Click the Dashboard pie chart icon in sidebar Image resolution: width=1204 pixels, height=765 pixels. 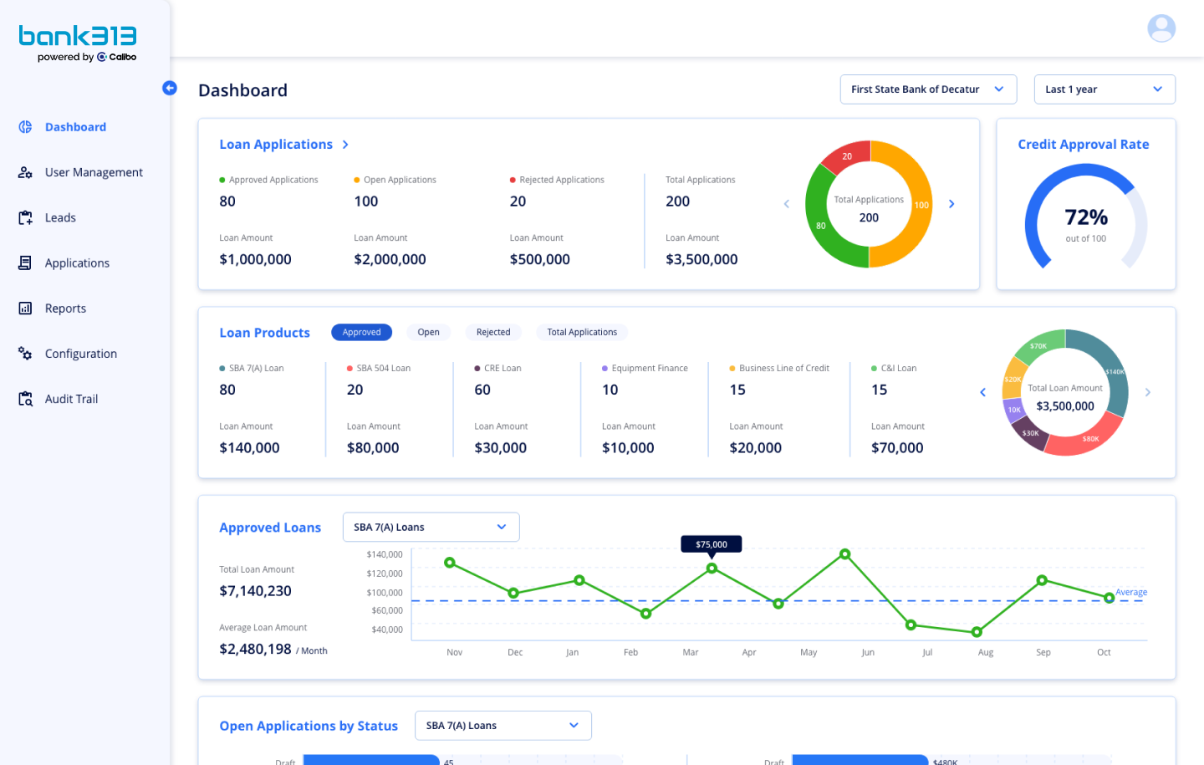(25, 127)
